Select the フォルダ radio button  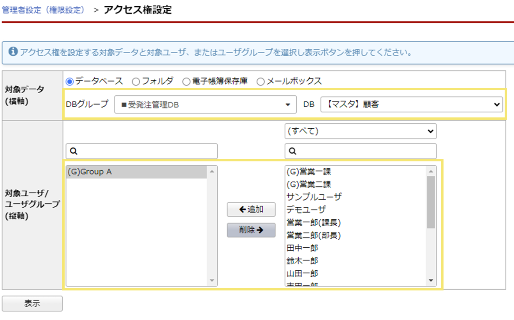click(x=136, y=82)
